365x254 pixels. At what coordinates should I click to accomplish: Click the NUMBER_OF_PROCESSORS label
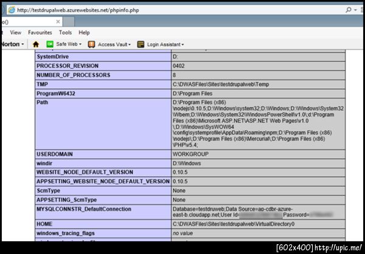click(x=74, y=75)
